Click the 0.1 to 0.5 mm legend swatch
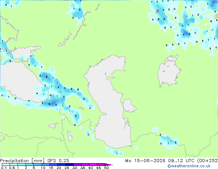The height and width of the screenshot is (169, 218). click(6, 165)
